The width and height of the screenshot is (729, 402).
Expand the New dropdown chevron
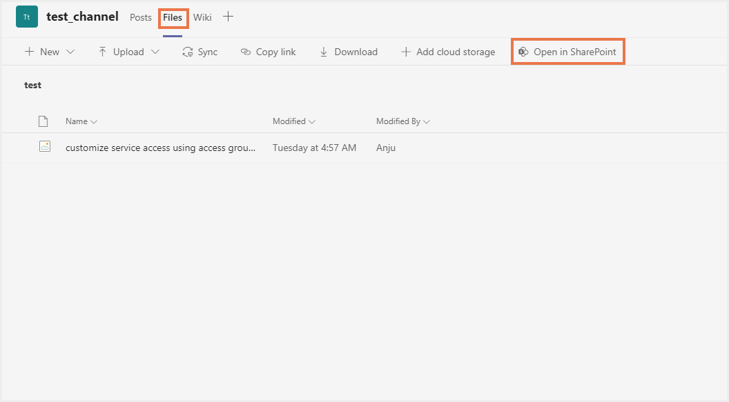click(70, 52)
